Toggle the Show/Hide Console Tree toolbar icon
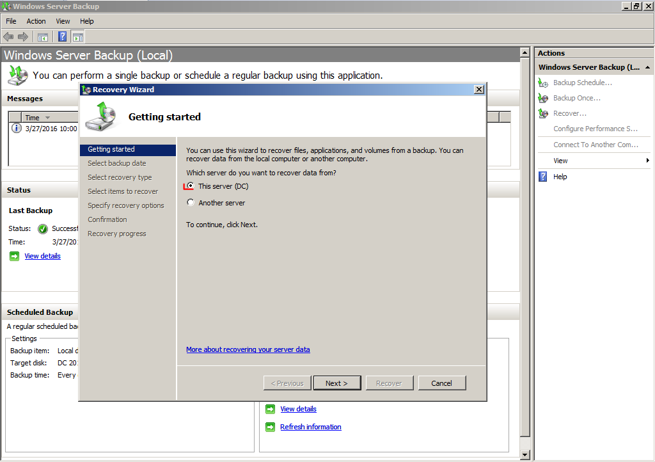655x462 pixels. click(43, 37)
